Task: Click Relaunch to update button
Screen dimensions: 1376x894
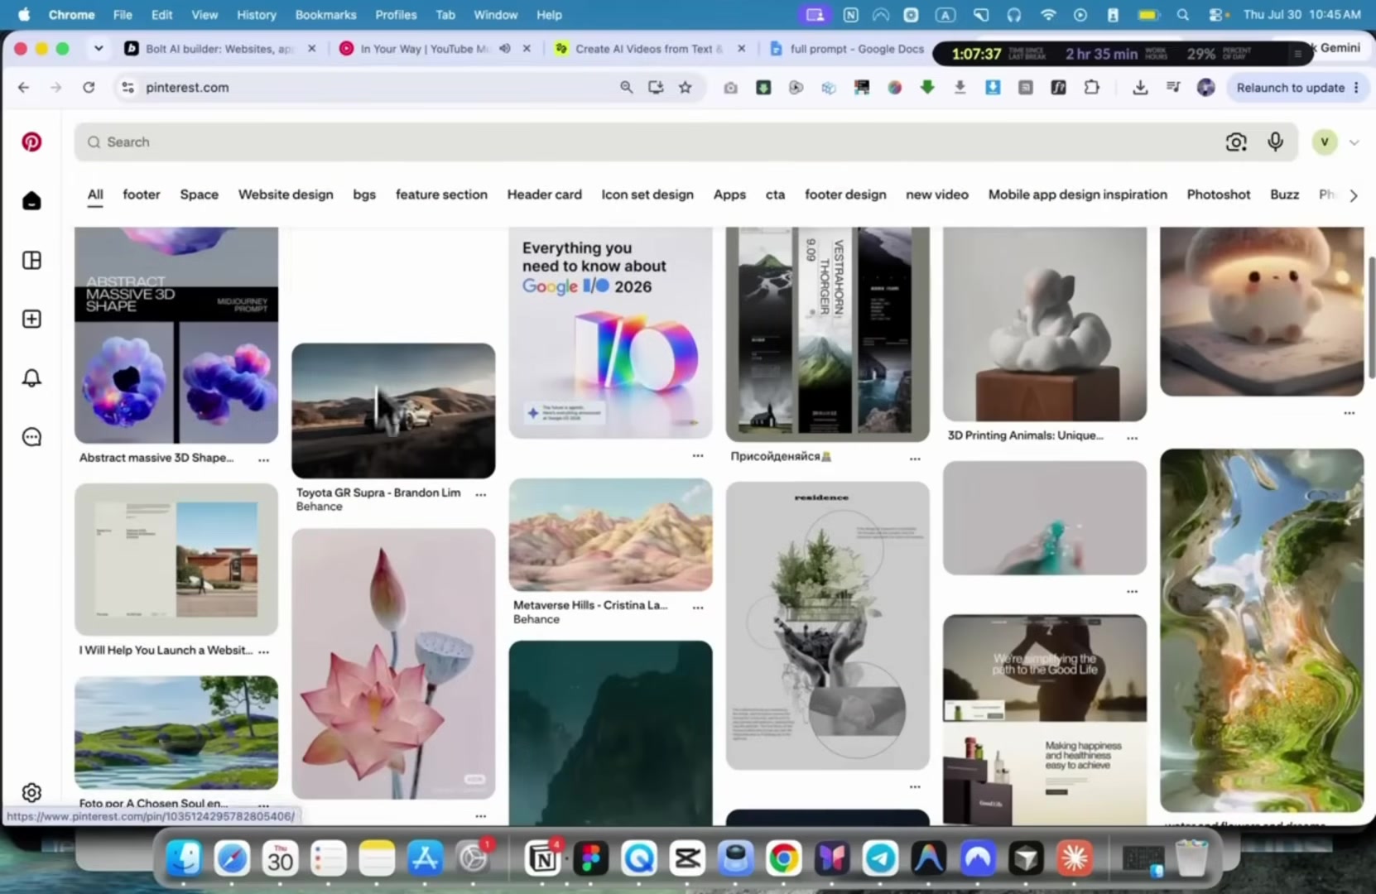Action: (1290, 87)
